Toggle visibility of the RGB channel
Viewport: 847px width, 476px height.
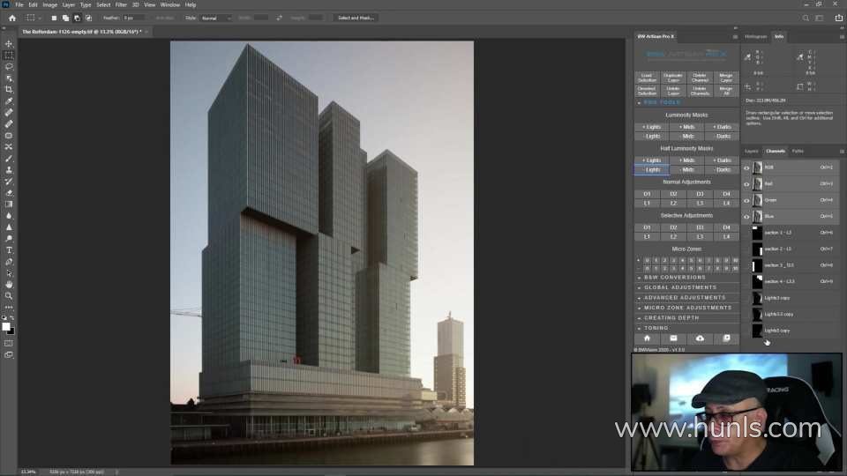(746, 167)
